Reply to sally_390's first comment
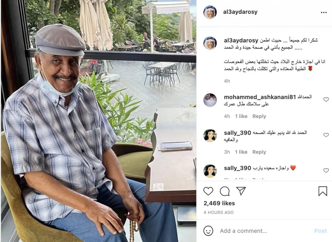The height and width of the screenshot is (242, 332). (x=259, y=152)
